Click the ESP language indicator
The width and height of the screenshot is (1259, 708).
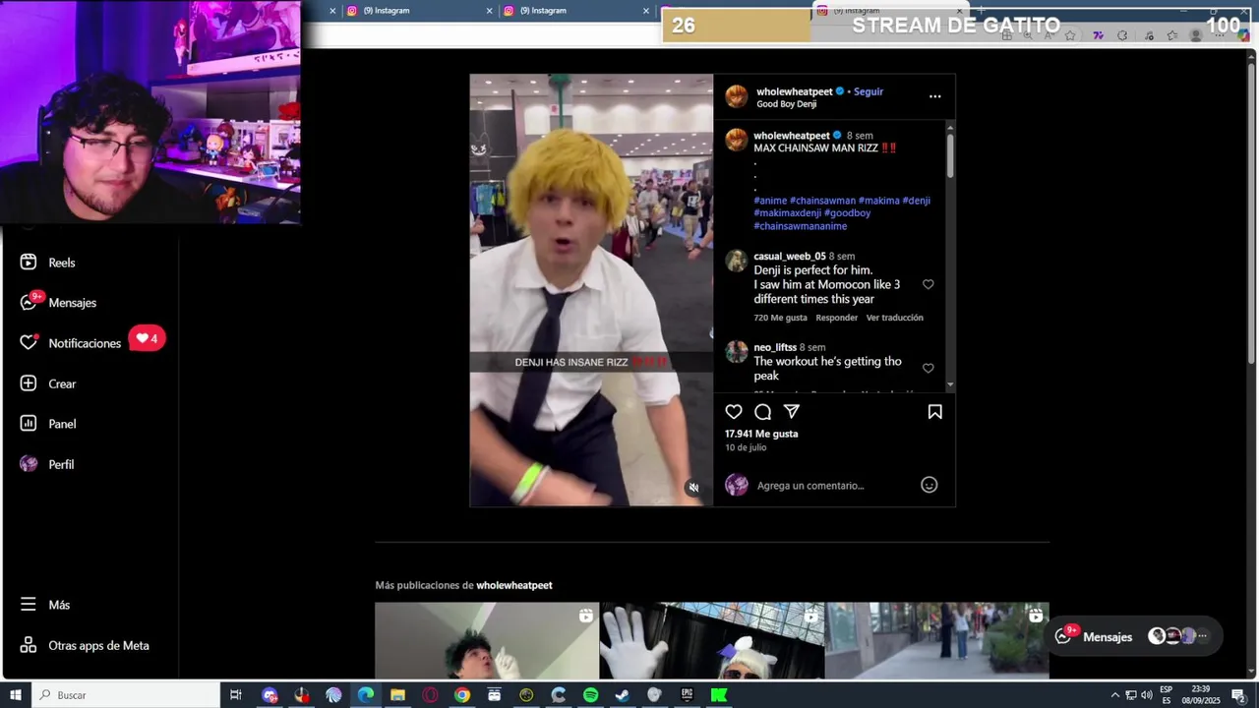(1167, 695)
